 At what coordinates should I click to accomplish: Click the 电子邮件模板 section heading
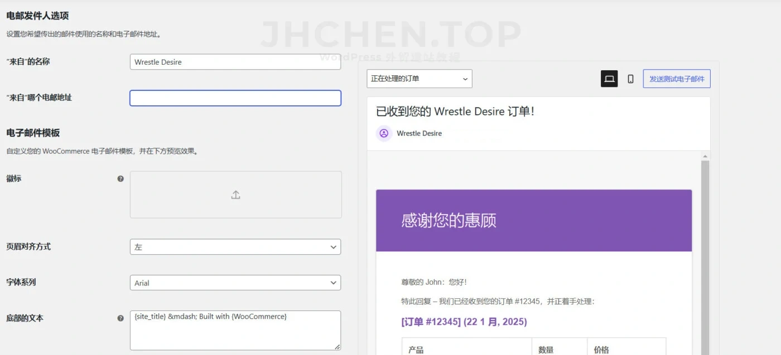33,133
